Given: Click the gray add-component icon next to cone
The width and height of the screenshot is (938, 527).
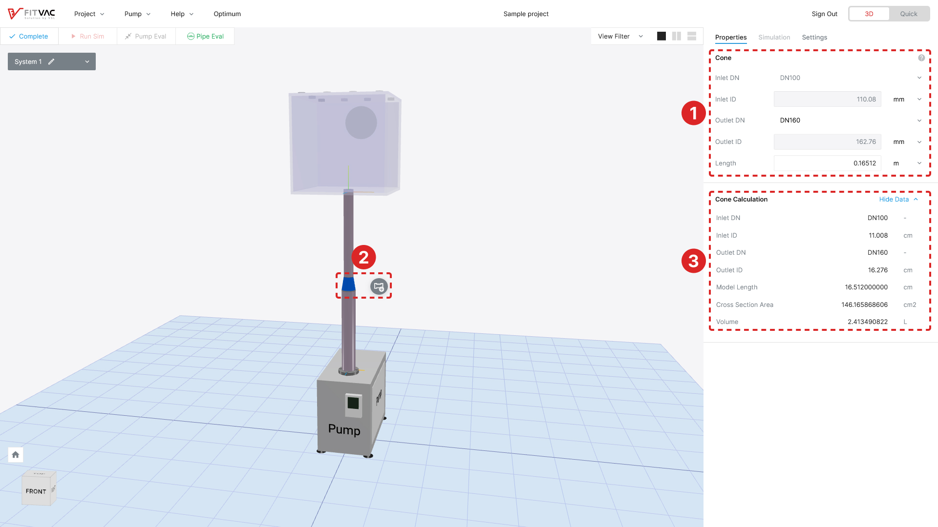Looking at the screenshot, I should 379,287.
